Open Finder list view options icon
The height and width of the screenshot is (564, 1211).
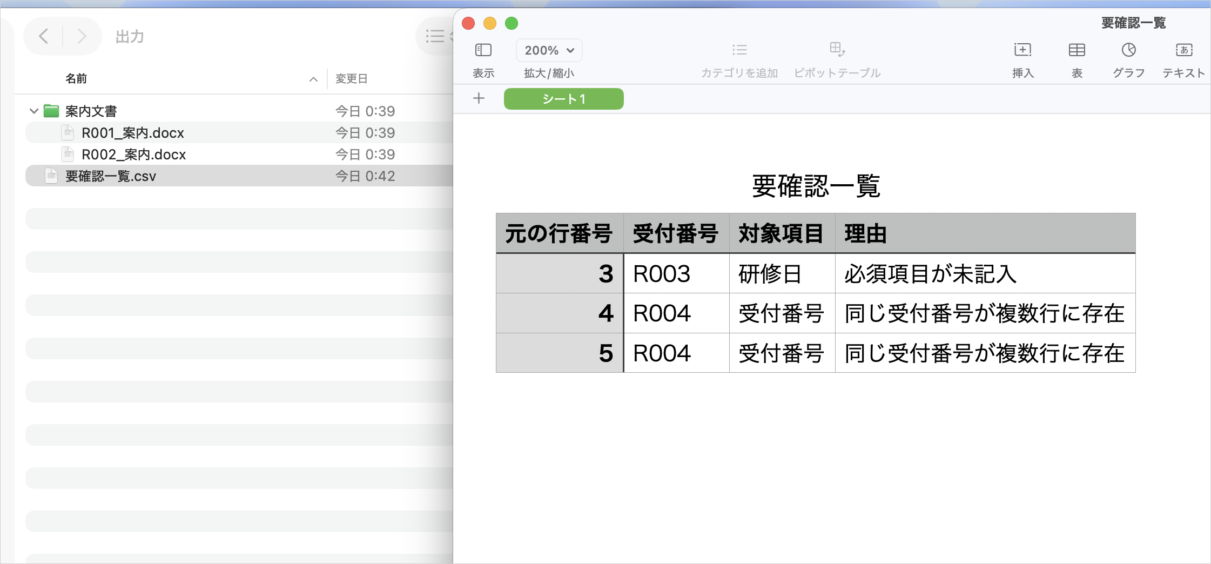(x=435, y=36)
